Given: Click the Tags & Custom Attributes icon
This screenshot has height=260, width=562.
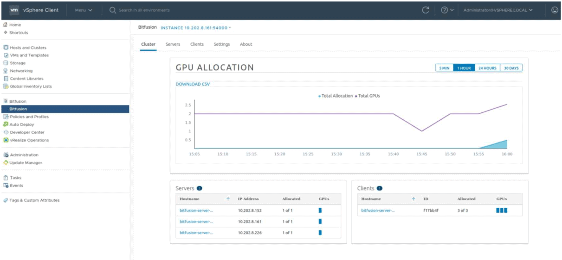Looking at the screenshot, I should [x=6, y=200].
